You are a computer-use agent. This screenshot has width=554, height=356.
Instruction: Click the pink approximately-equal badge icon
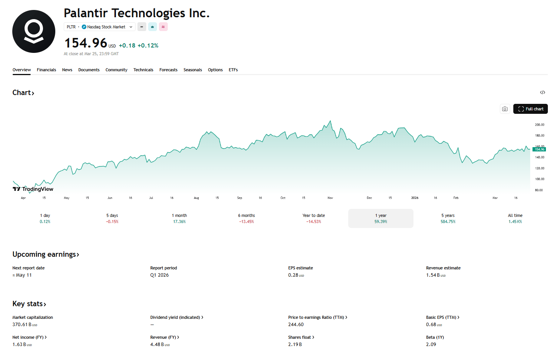tap(163, 27)
